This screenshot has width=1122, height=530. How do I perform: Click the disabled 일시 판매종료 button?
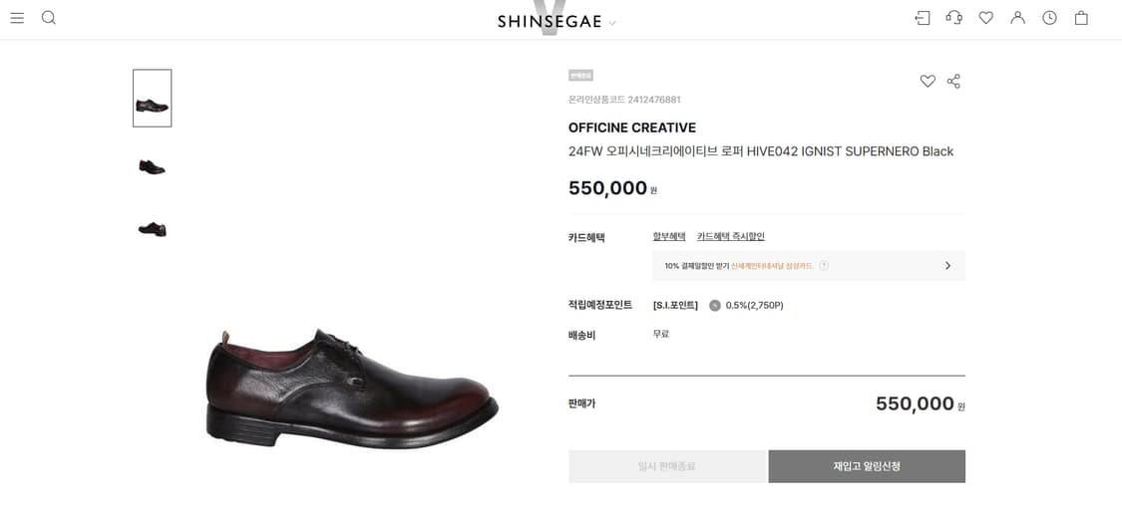click(667, 466)
